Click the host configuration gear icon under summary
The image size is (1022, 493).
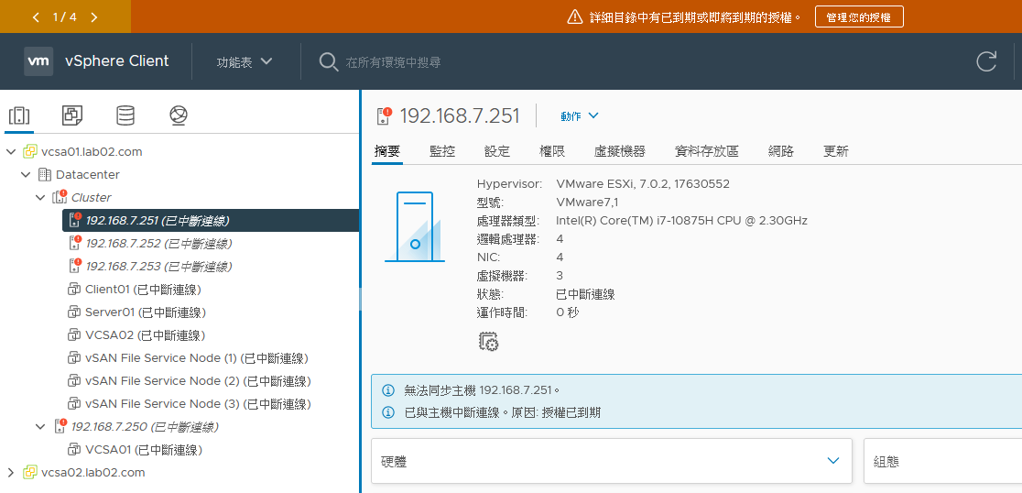pyautogui.click(x=488, y=341)
